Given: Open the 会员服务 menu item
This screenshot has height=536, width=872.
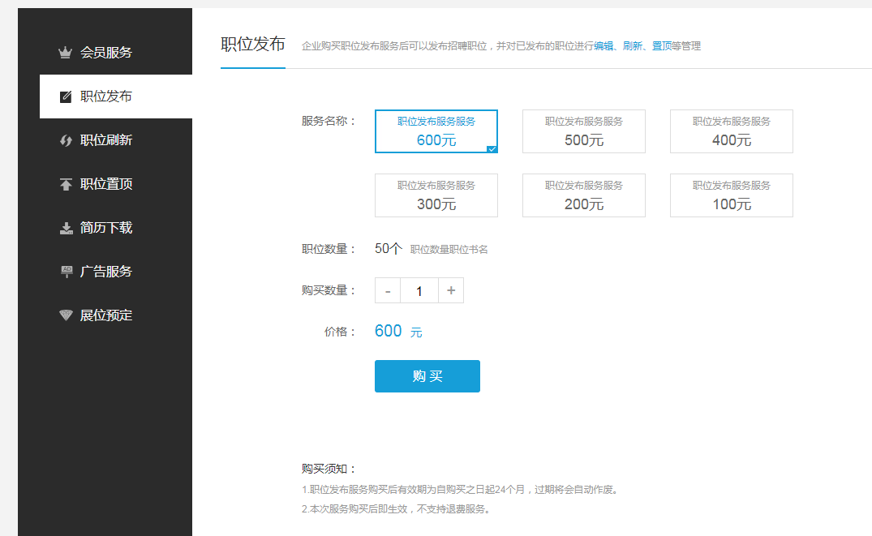Looking at the screenshot, I should pyautogui.click(x=106, y=53).
